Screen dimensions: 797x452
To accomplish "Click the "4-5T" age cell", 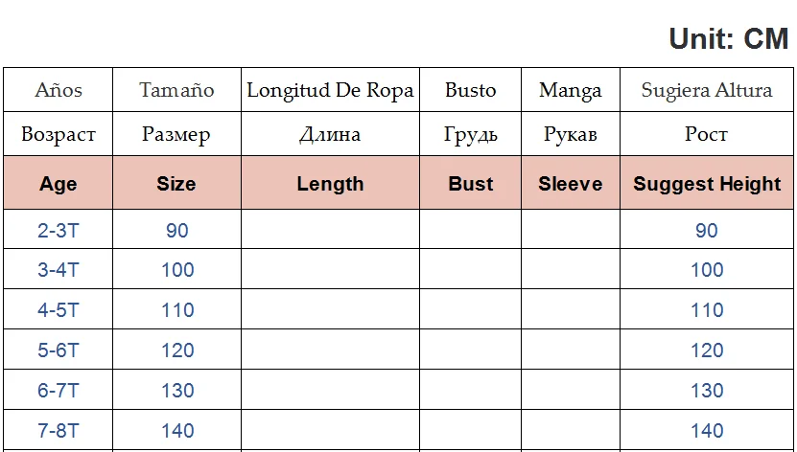I will pyautogui.click(x=59, y=310).
